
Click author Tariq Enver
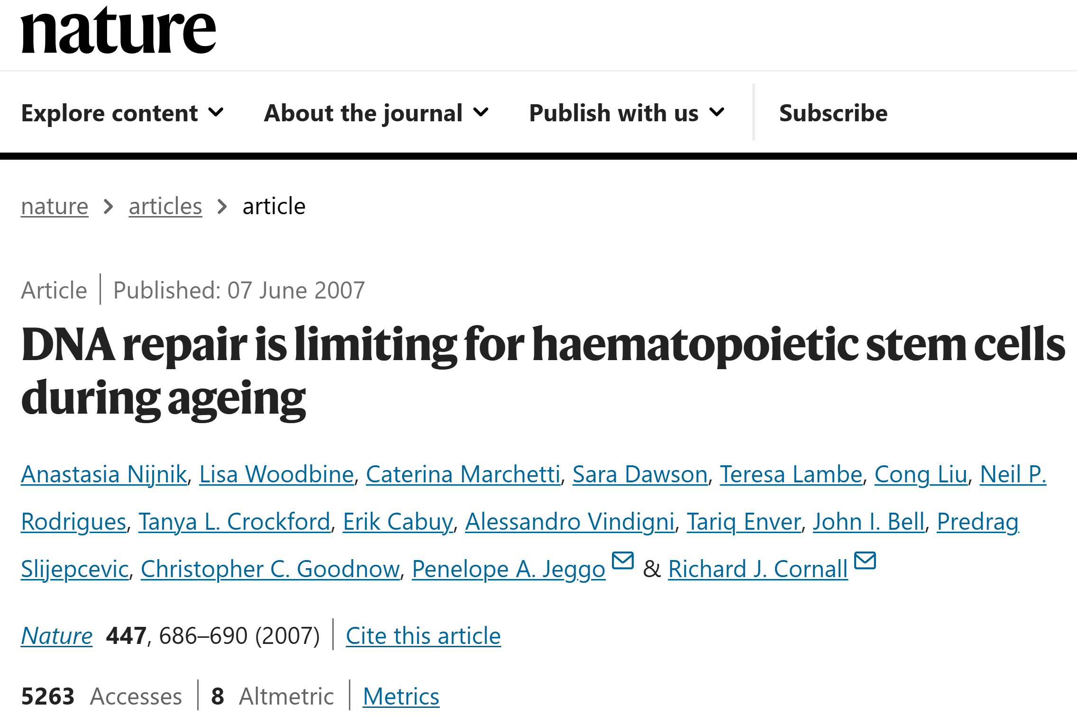[x=744, y=522]
